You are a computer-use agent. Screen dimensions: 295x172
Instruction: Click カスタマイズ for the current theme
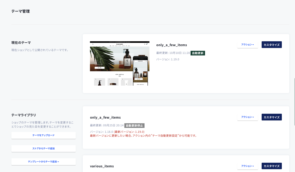tap(271, 45)
